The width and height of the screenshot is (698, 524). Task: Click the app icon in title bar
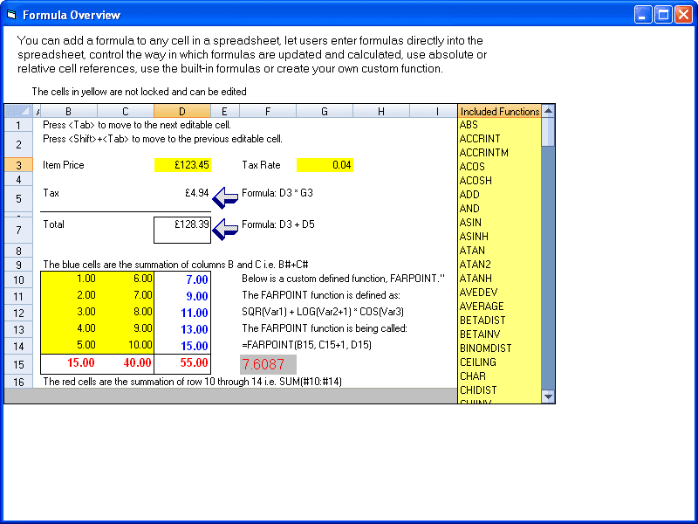[11, 15]
